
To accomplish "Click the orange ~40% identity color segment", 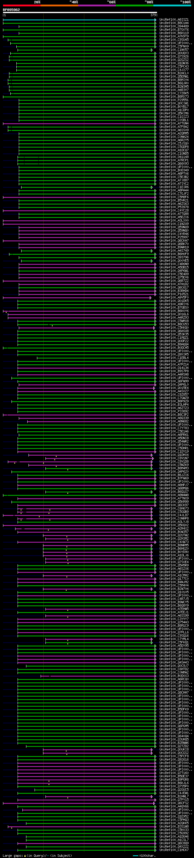I will click(x=59, y=5).
